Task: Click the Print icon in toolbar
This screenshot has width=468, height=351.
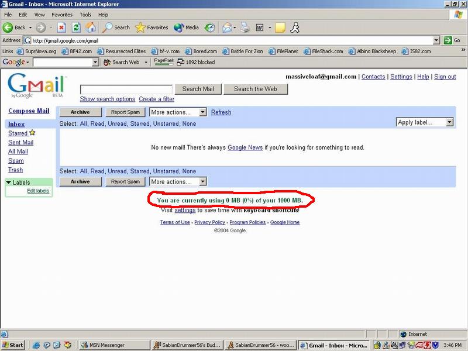Action: [x=245, y=27]
